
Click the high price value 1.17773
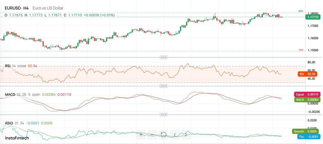click(36, 15)
